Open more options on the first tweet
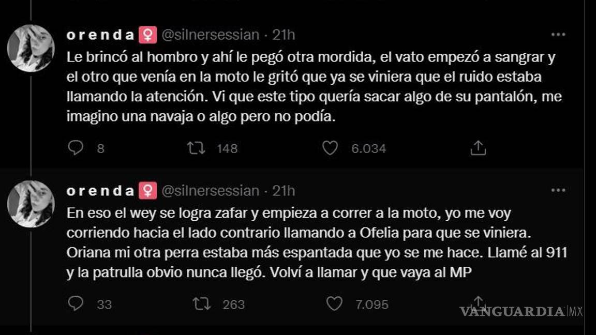Image resolution: width=596 pixels, height=335 pixels. [558, 35]
